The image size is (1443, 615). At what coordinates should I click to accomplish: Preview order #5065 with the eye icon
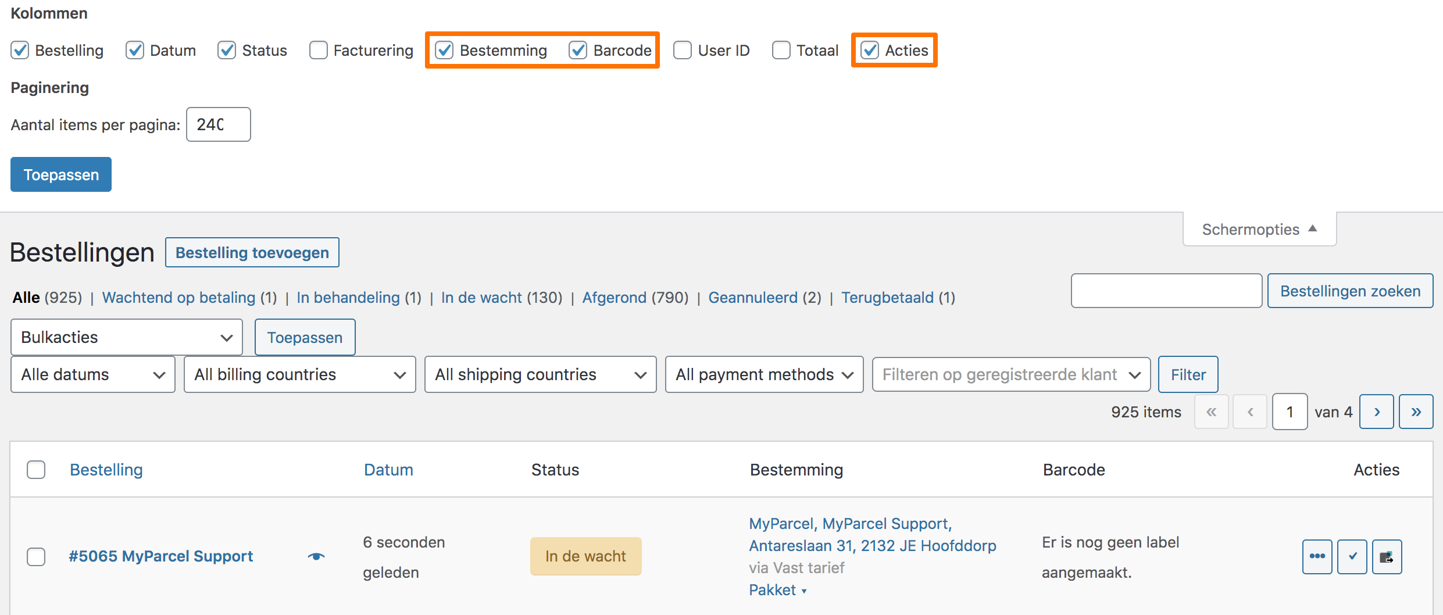coord(316,556)
